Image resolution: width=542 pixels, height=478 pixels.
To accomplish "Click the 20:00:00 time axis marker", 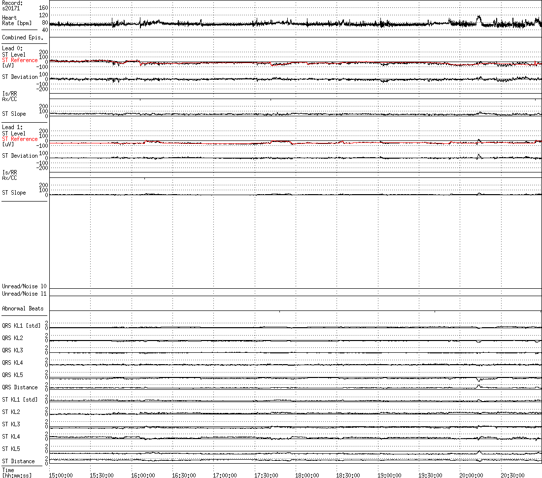I will click(x=472, y=475).
